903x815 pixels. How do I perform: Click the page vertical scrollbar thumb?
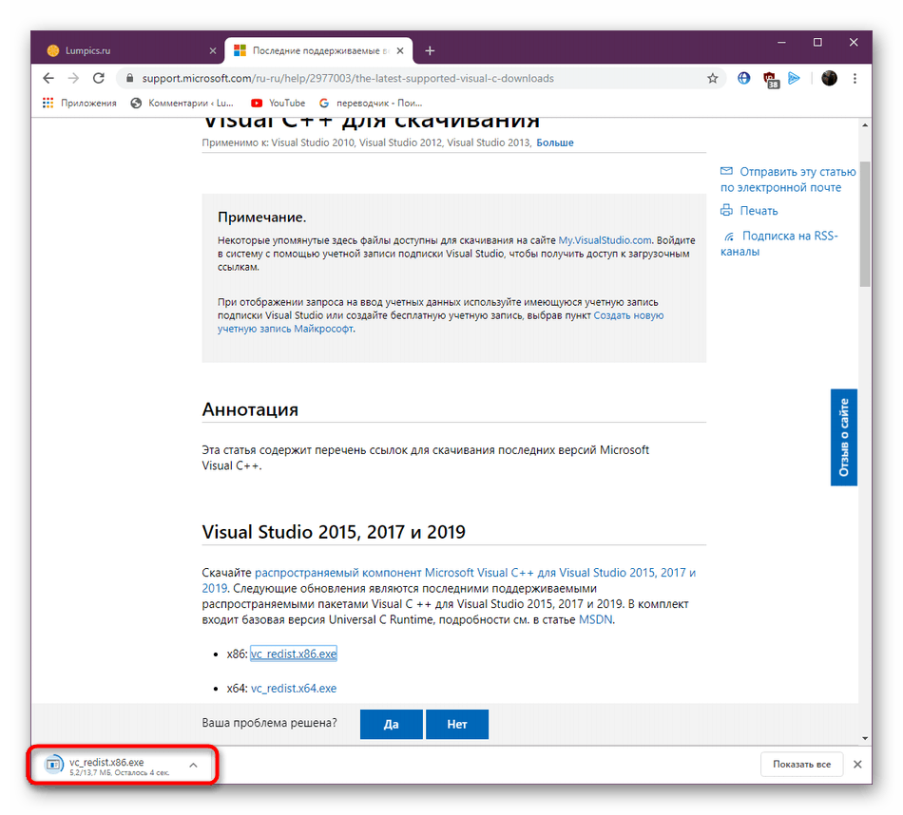click(x=864, y=224)
